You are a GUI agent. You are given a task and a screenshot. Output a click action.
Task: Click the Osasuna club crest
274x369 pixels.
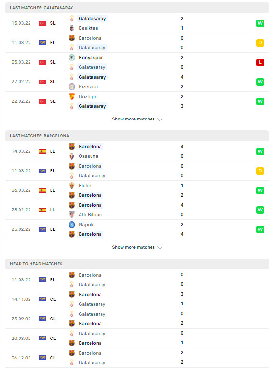point(71,156)
